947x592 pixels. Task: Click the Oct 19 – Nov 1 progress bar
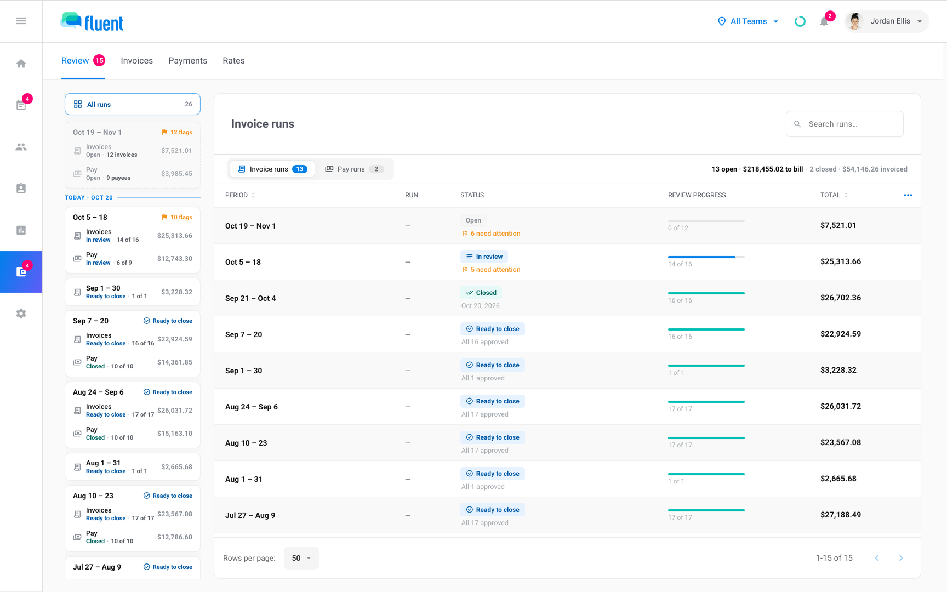coord(706,221)
